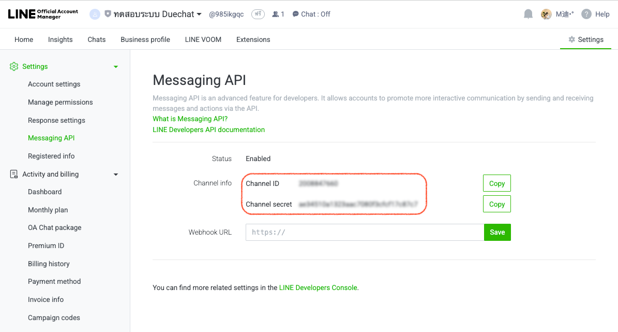Click the @985ikgqc account ID
The image size is (618, 332).
point(226,14)
